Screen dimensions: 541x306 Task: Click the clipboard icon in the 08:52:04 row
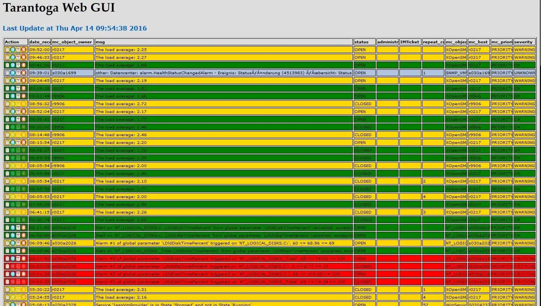click(x=7, y=111)
